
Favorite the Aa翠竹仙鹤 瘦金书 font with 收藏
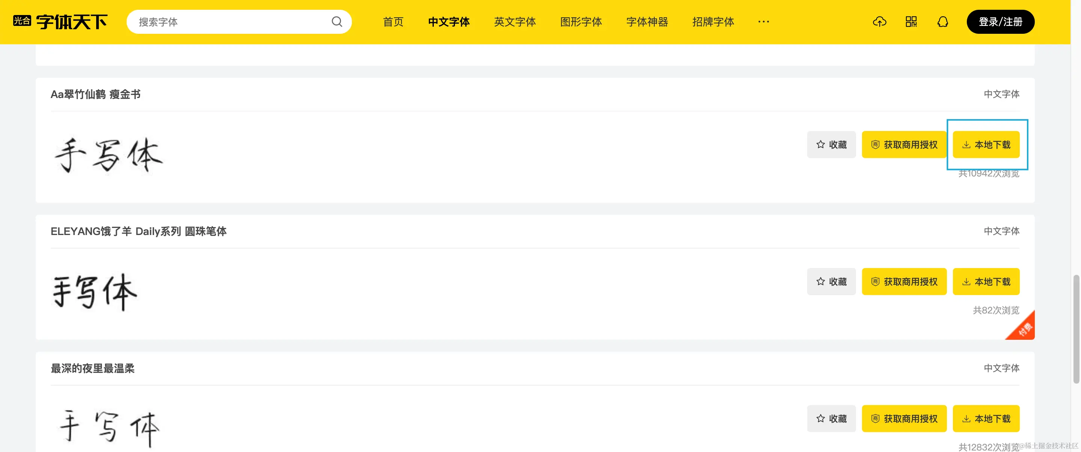[x=831, y=145]
